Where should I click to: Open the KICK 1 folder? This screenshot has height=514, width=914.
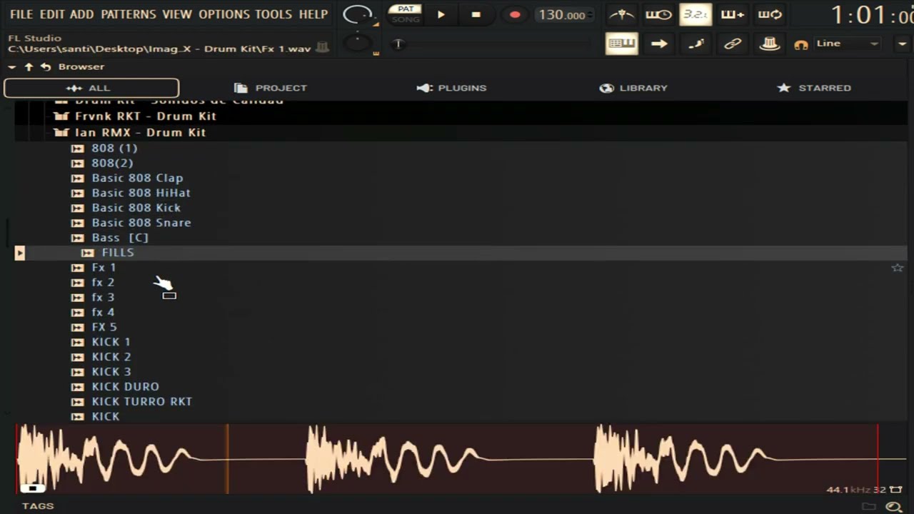(x=101, y=343)
